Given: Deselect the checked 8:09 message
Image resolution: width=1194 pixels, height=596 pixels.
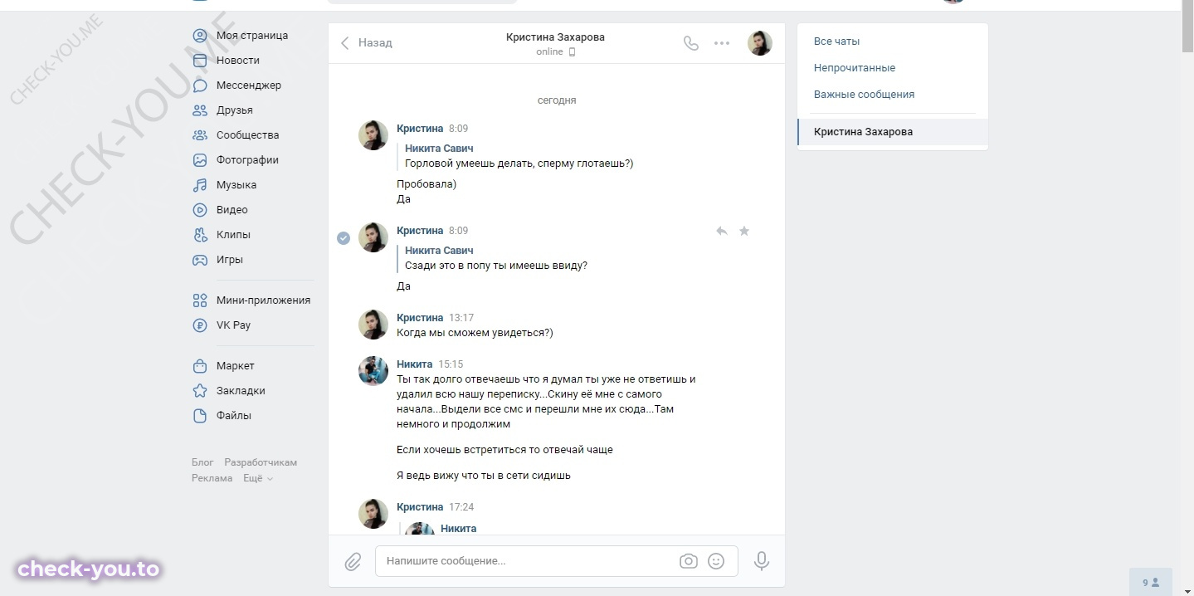Looking at the screenshot, I should [344, 238].
